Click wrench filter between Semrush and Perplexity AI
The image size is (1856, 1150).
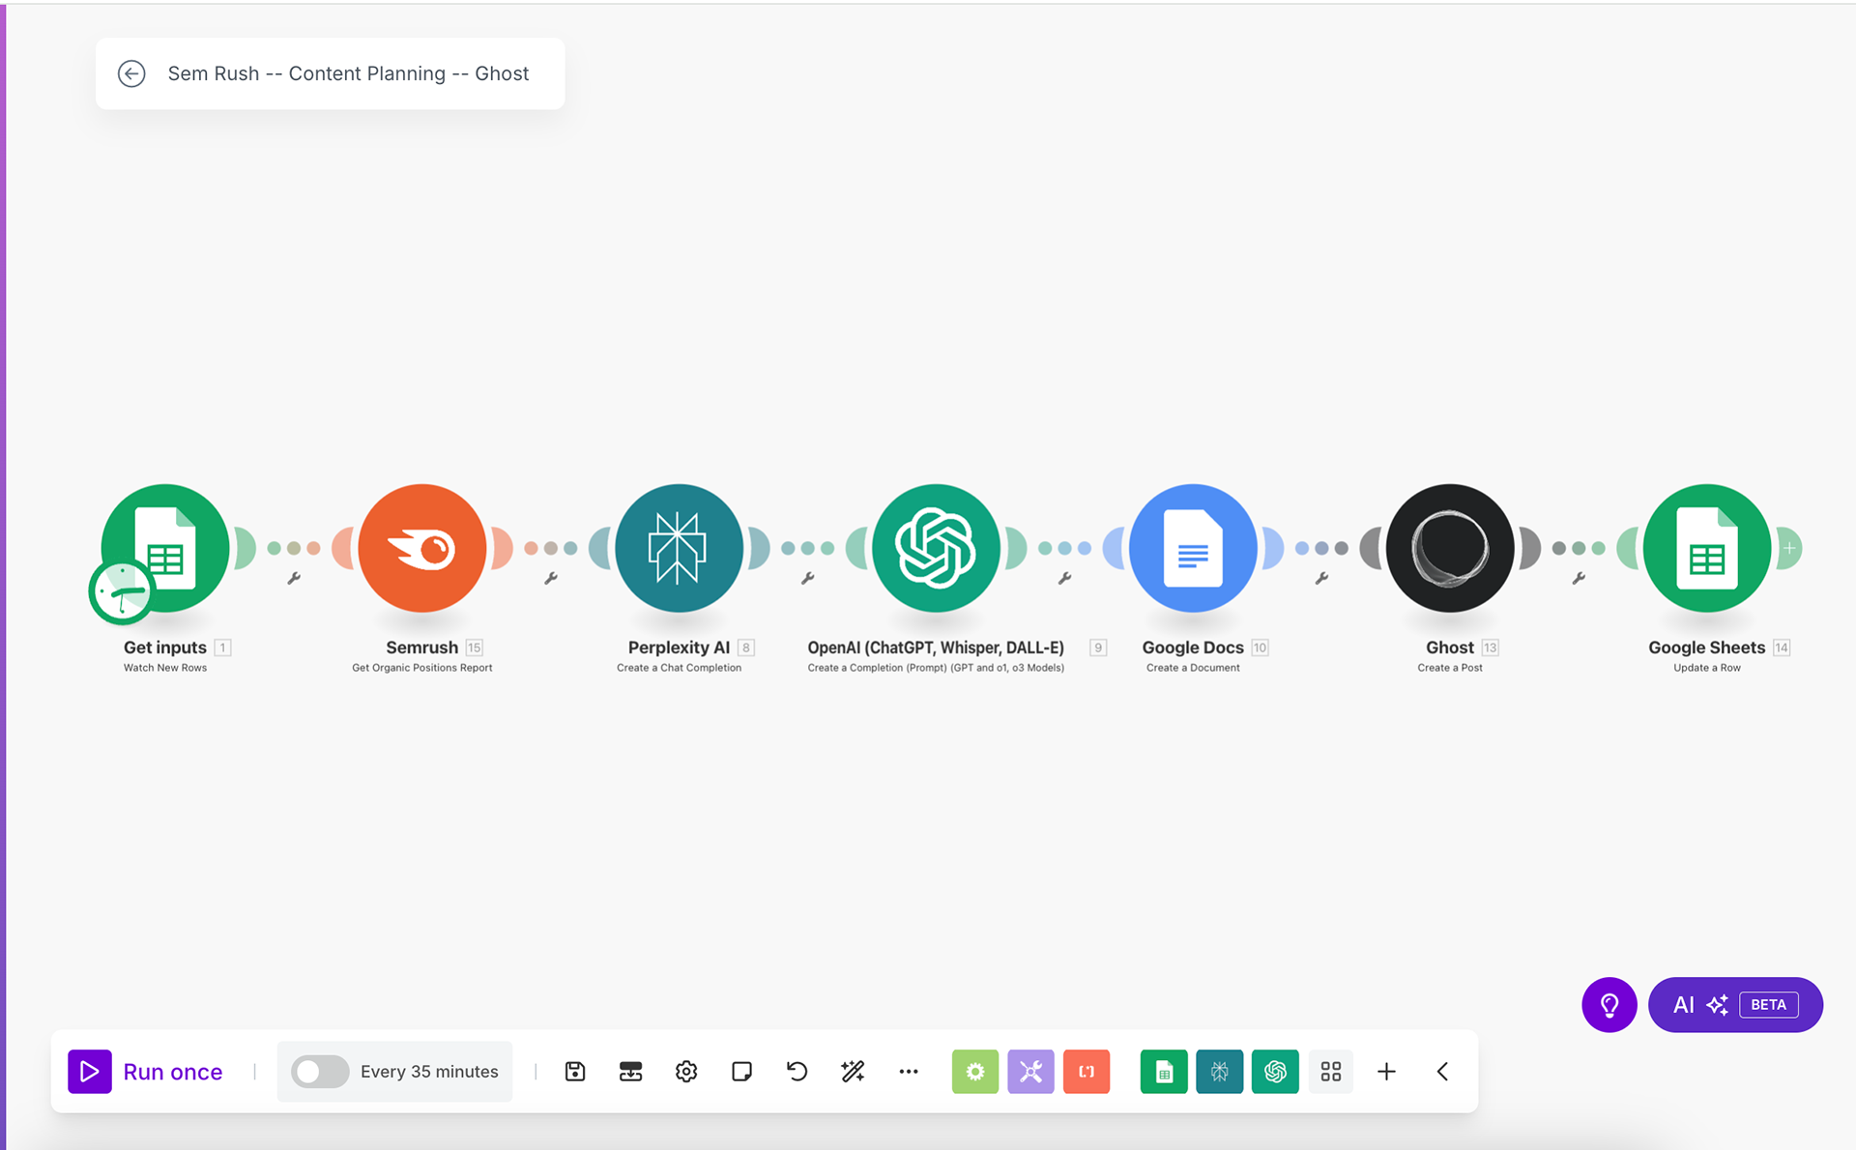pos(551,578)
